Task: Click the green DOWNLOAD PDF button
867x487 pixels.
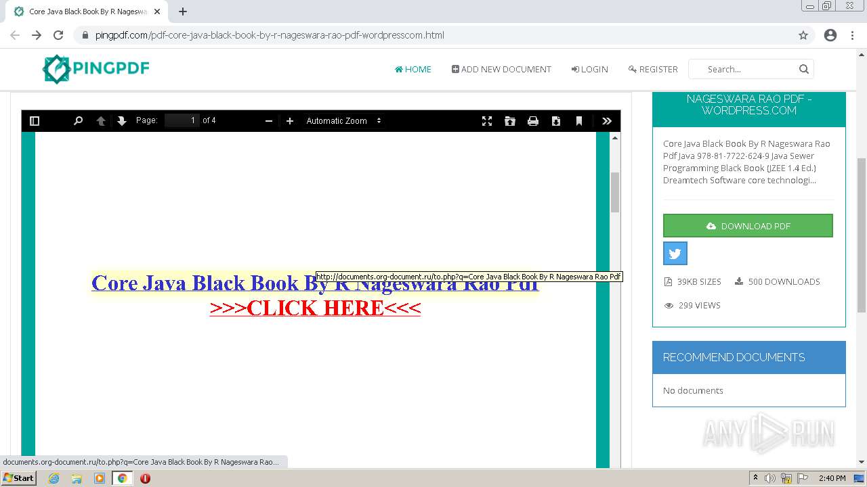Action: tap(748, 226)
